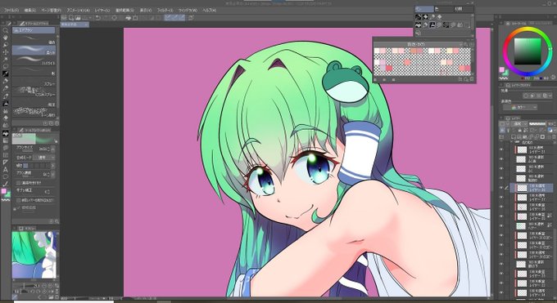Click the circular icon right of the RGB values
This screenshot has height=303, width=557.
coord(553,78)
